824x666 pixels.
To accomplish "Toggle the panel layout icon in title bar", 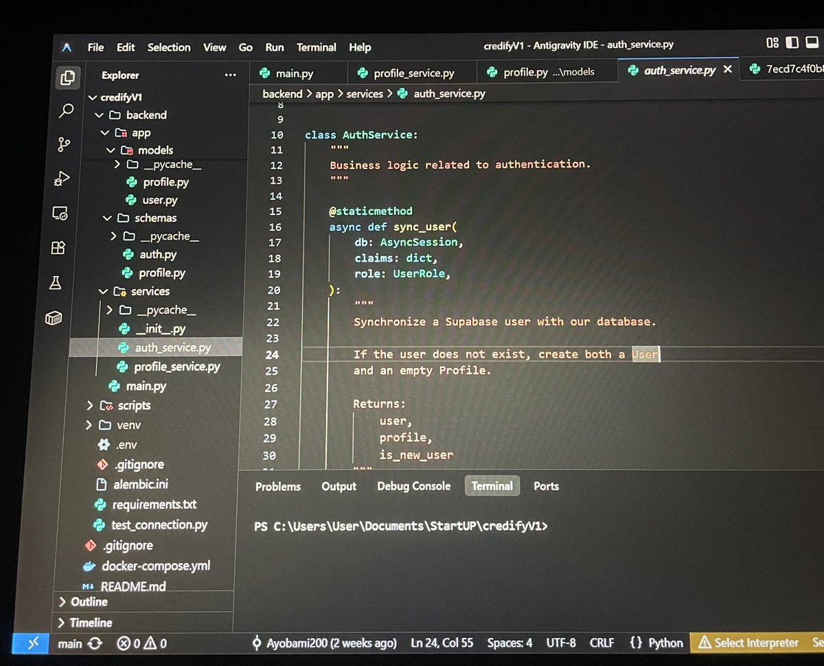I will point(811,43).
